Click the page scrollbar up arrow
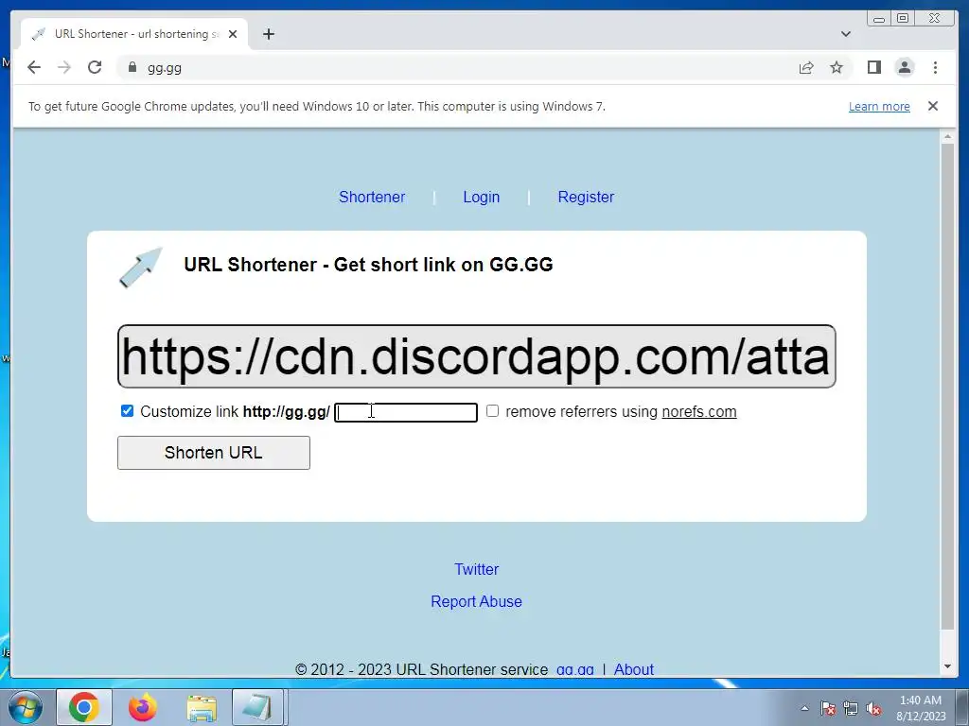969x726 pixels. tap(947, 136)
